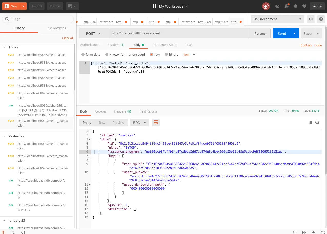Open Bootcamp lightbulb icon in status bar
This screenshot has width=327, height=234.
tap(295, 232)
